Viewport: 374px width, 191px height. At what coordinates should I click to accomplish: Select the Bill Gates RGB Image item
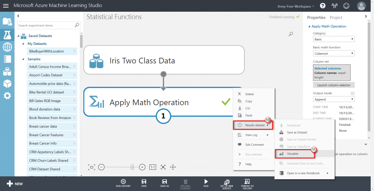tap(52, 101)
